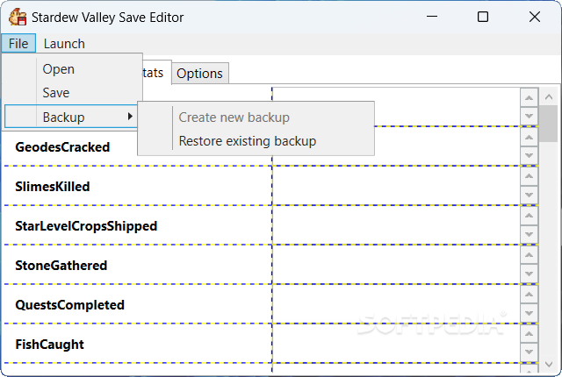Click the StoneGathered value field
The height and width of the screenshot is (377, 562).
tap(396, 264)
